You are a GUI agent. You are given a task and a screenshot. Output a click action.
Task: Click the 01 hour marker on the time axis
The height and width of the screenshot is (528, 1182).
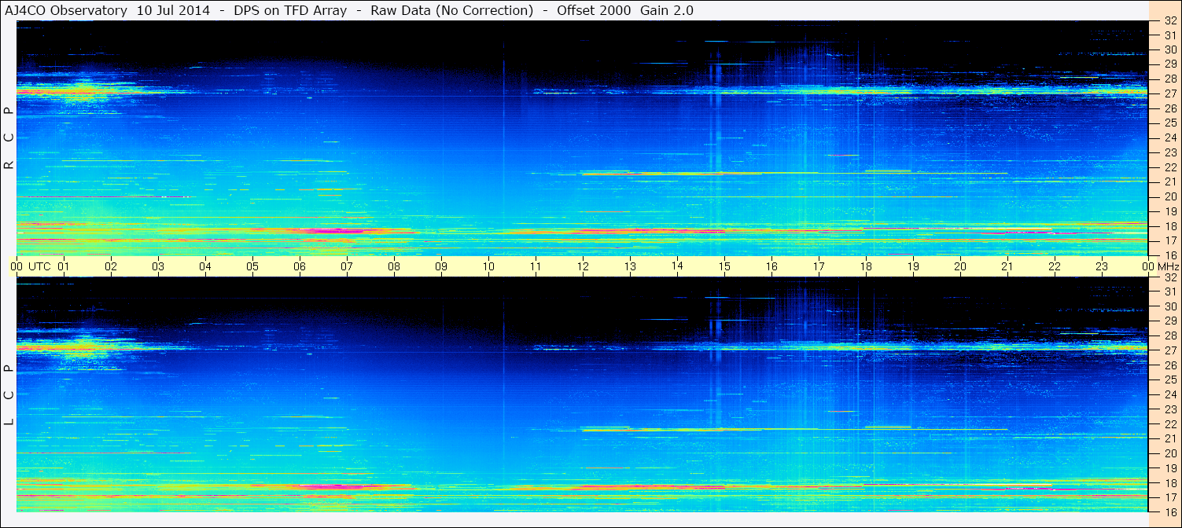[64, 266]
